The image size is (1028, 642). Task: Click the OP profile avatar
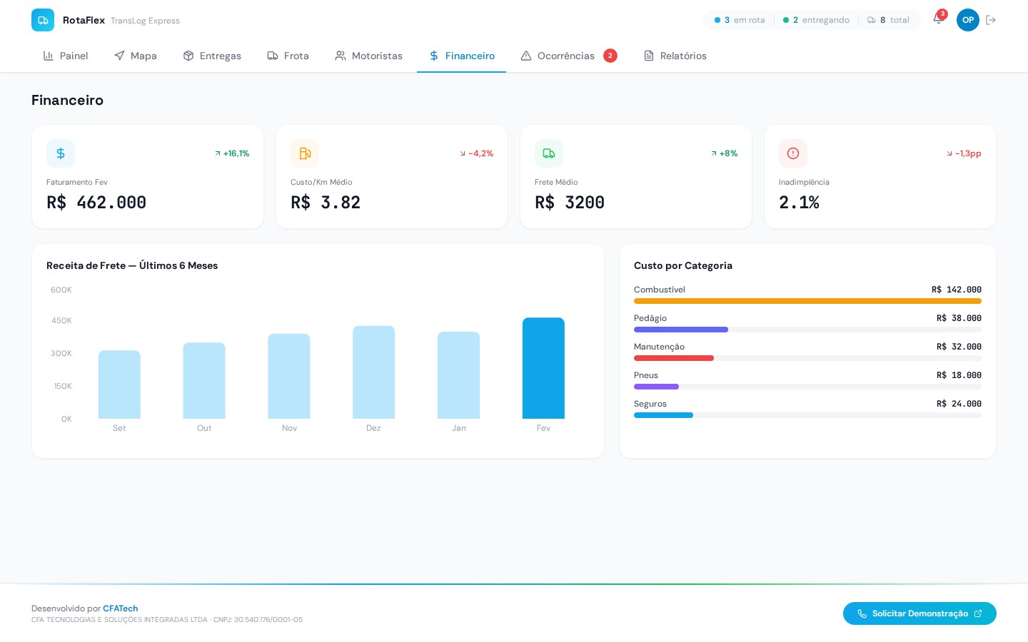(x=968, y=20)
